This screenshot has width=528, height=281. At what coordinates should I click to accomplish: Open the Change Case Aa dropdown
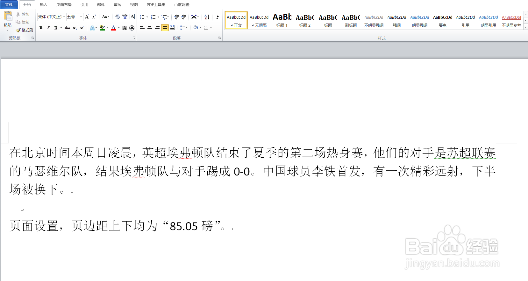[105, 17]
